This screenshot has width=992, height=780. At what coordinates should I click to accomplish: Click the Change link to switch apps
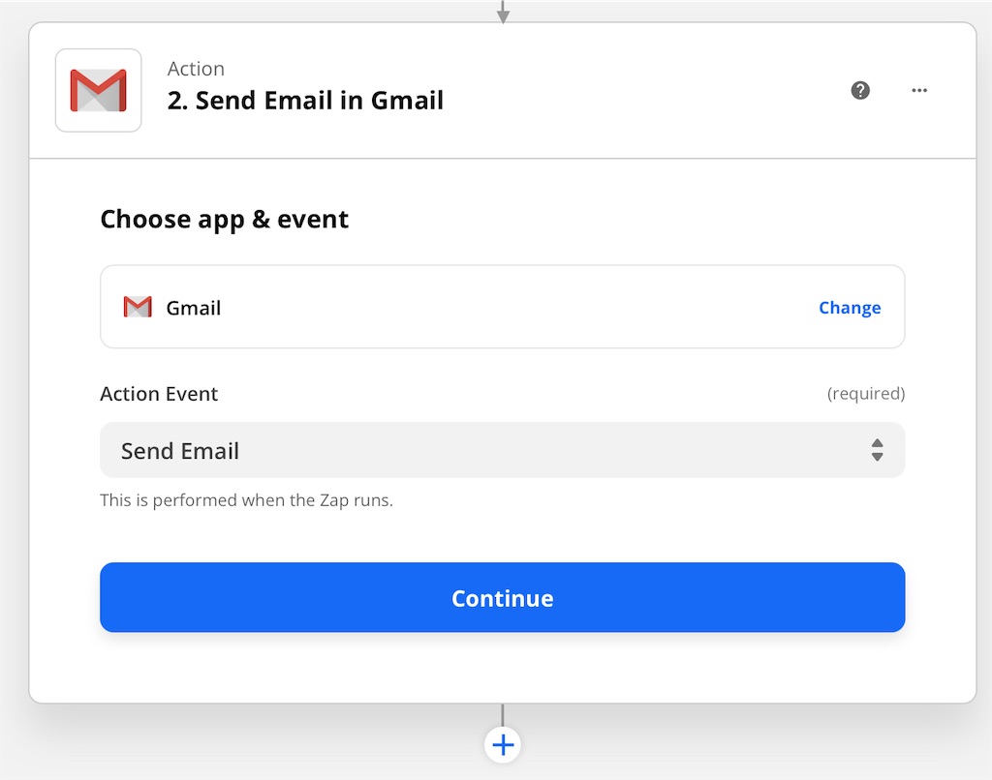coord(850,308)
